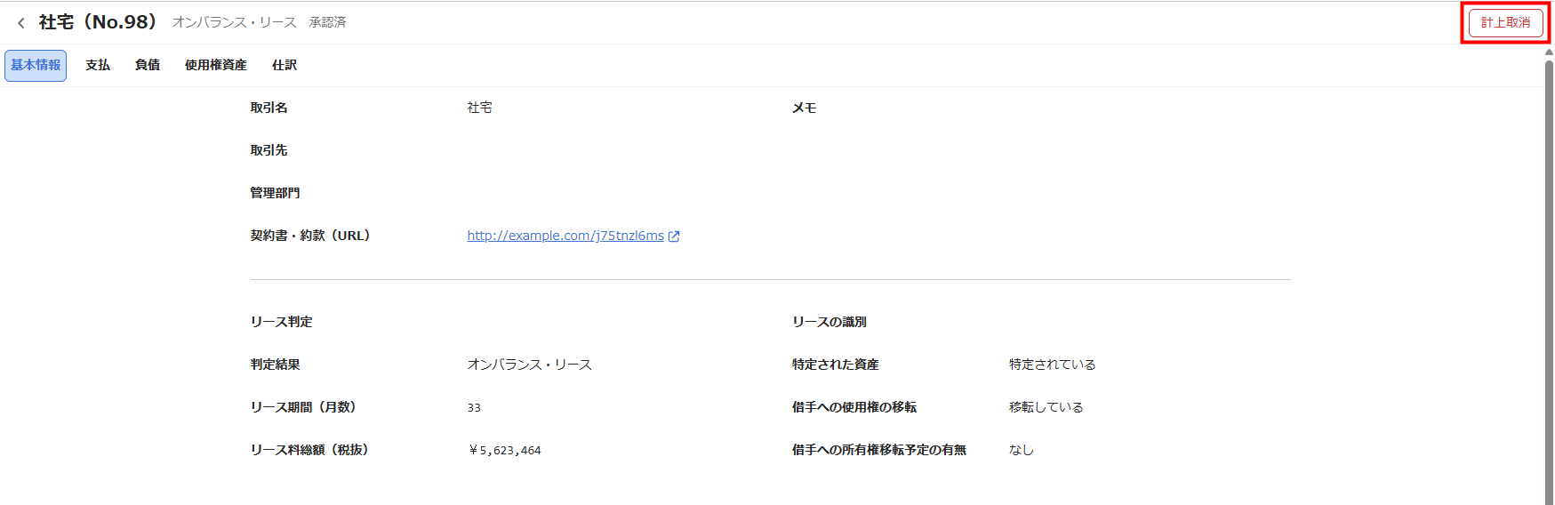
Task: Click the 特定されている value
Action: click(x=1052, y=365)
